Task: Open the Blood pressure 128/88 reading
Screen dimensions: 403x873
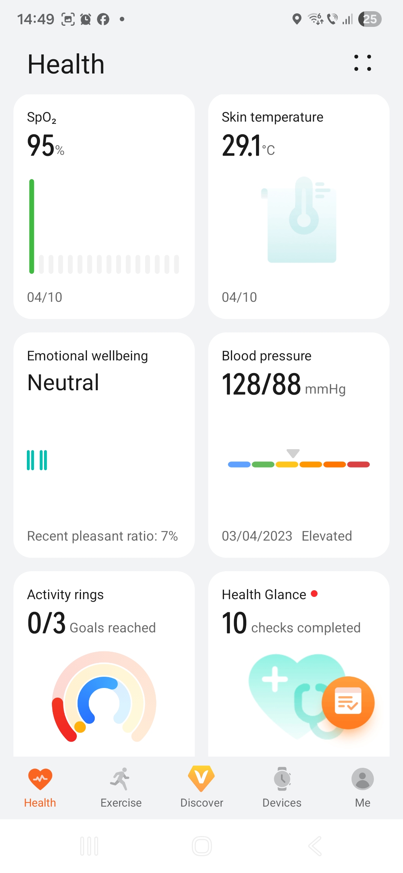Action: (x=261, y=384)
